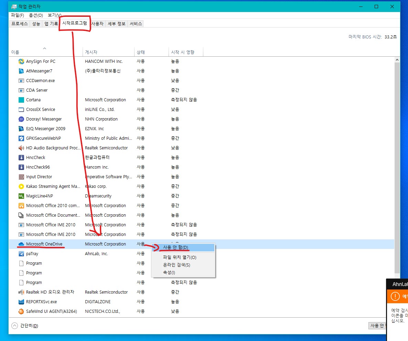Click AhnLab notification warning icon
Screen dimensions: 408x341
(395, 296)
